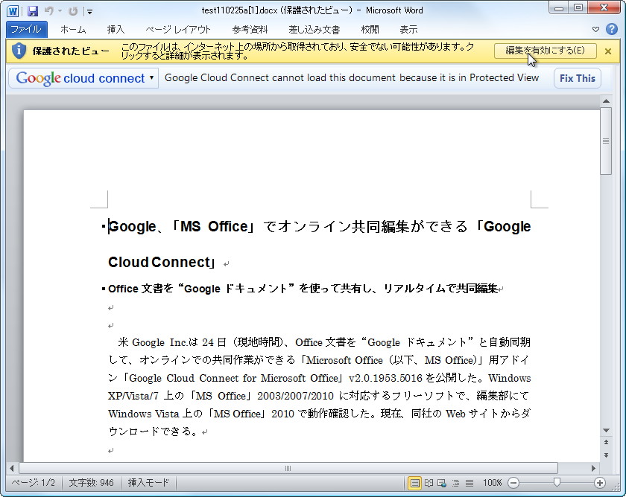The height and width of the screenshot is (497, 626).
Task: Open the Undo history dropdown arrow
Action: point(60,11)
